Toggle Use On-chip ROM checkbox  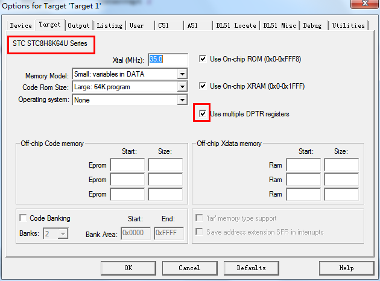click(203, 59)
